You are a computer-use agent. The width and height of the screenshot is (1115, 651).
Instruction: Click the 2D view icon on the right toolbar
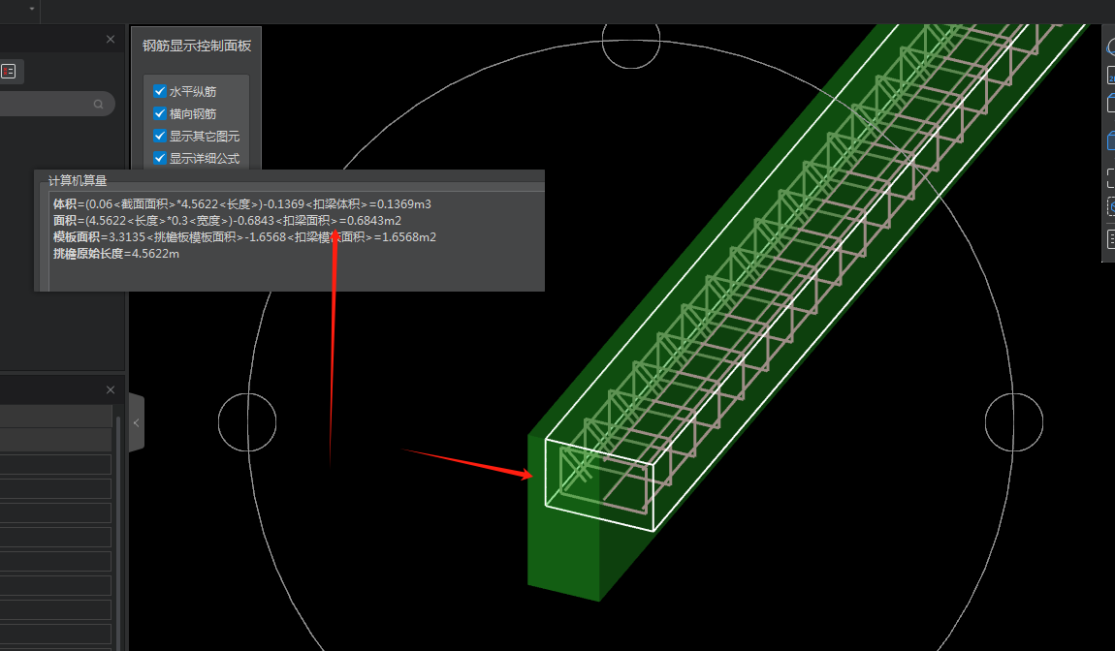(x=1111, y=76)
